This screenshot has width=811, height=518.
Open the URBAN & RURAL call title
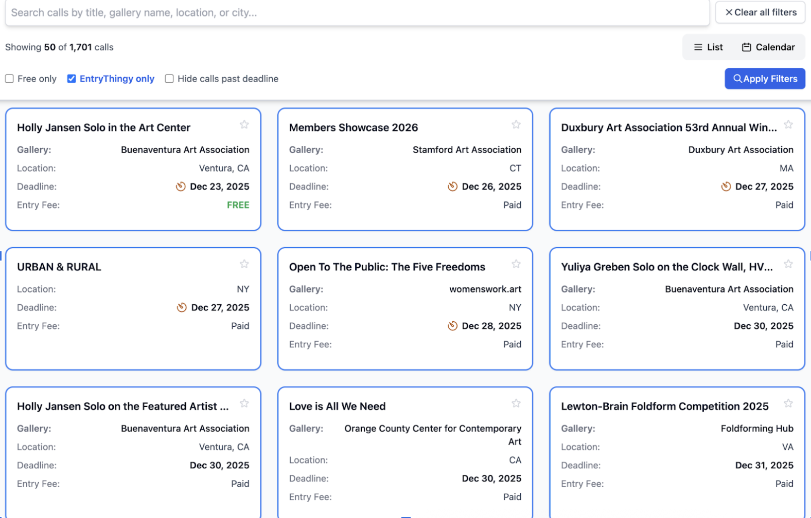59,267
